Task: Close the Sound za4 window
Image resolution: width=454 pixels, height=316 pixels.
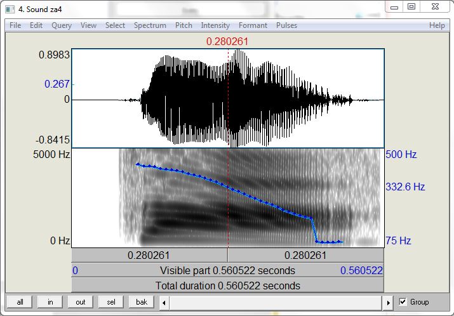Action: pyautogui.click(x=435, y=6)
